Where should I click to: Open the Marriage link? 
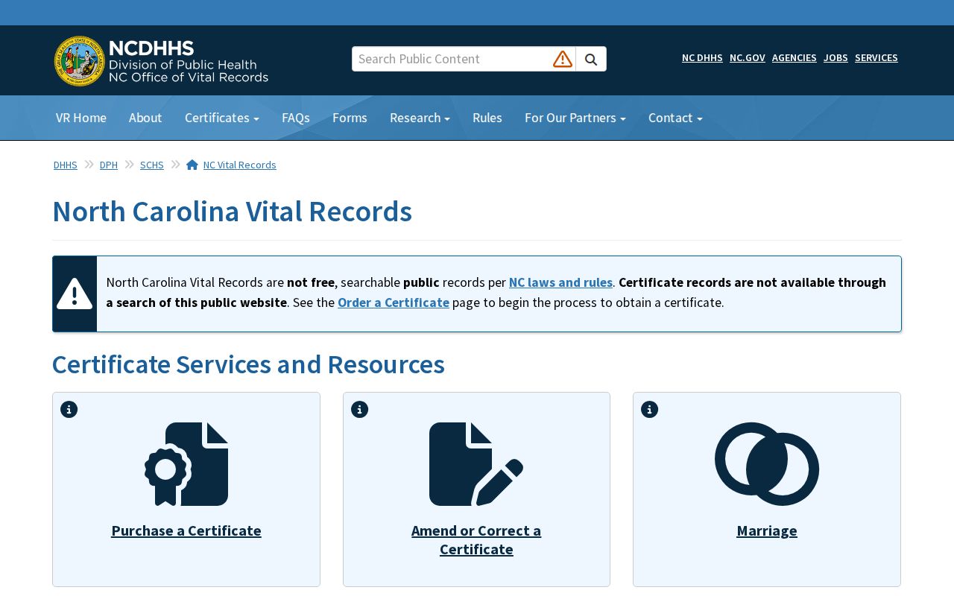click(767, 530)
